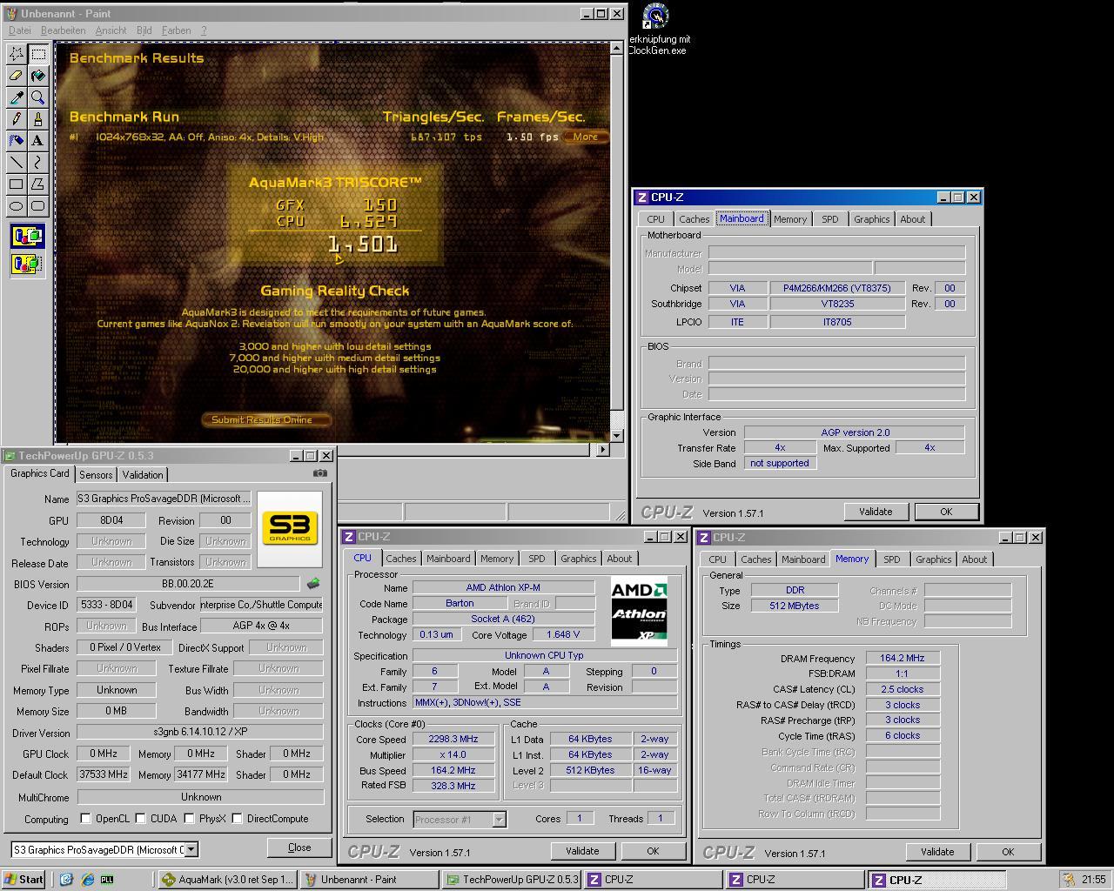Click the Paint vertical scrollbar down arrow
This screenshot has height=891, width=1114.
coord(616,435)
